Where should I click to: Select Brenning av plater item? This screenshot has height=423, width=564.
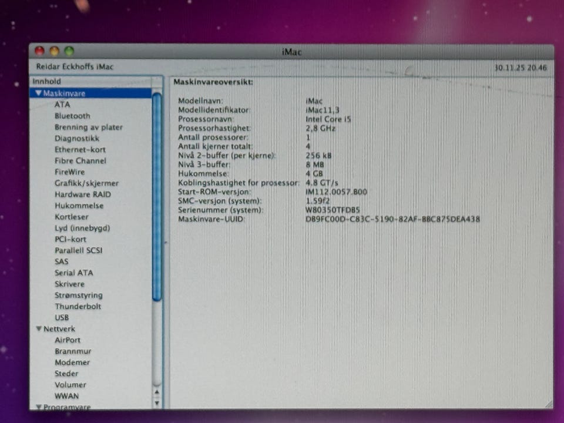coord(88,127)
